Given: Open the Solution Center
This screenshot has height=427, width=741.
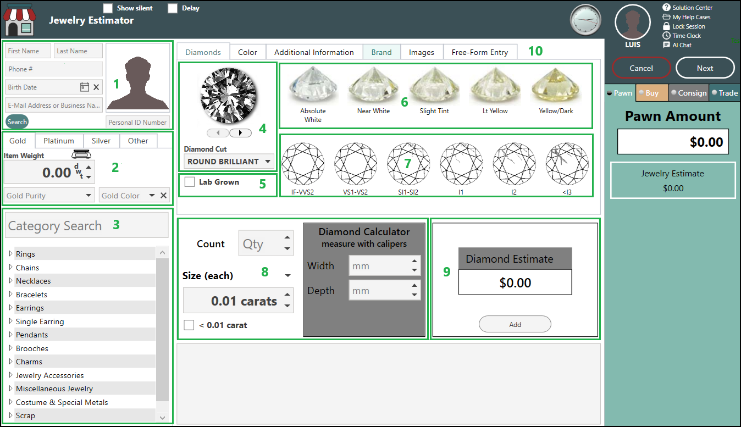Looking at the screenshot, I should (687, 8).
